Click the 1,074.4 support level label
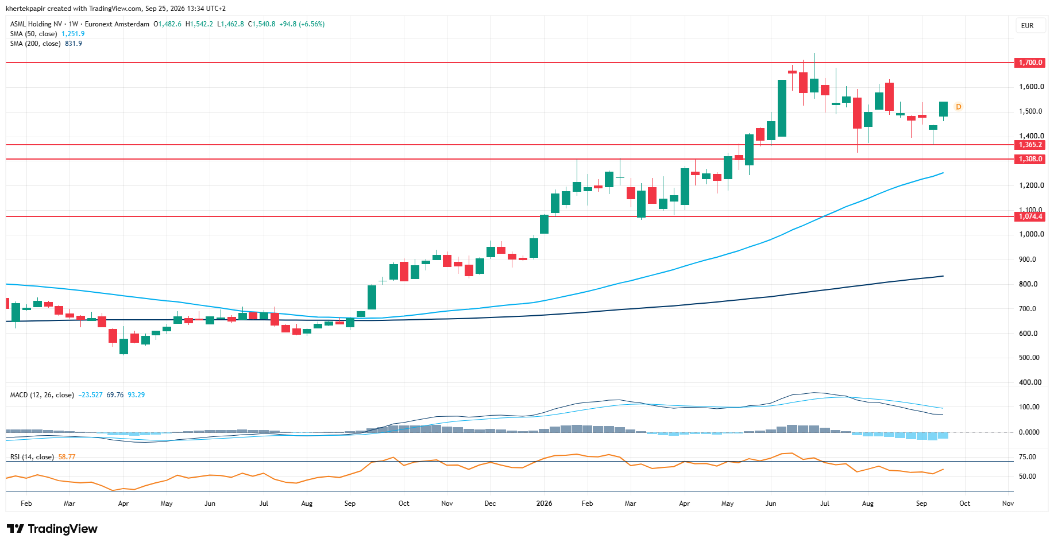This screenshot has height=546, width=1054. click(x=1030, y=216)
